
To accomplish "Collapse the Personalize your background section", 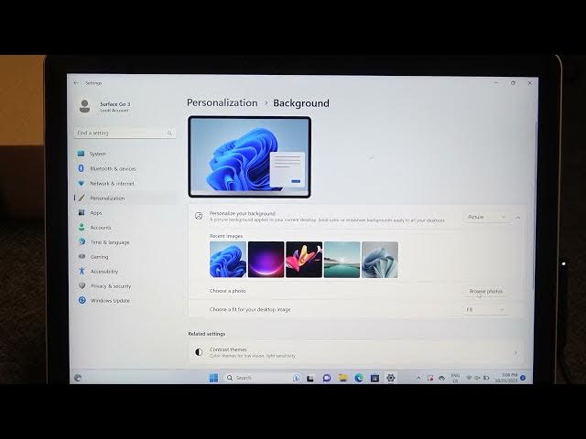I will click(x=518, y=217).
